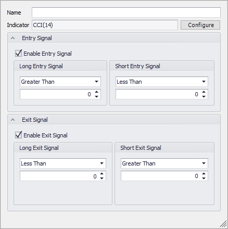Click the window resize grip corner
This screenshot has width=228, height=229.
[x=224, y=224]
